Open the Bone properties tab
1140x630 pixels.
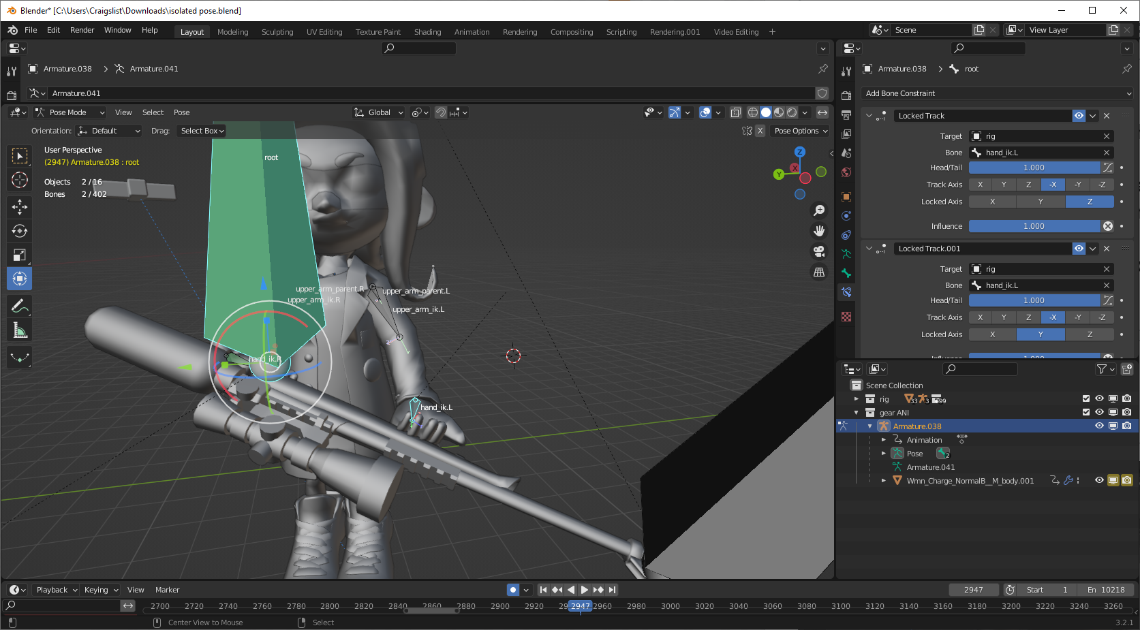(846, 273)
